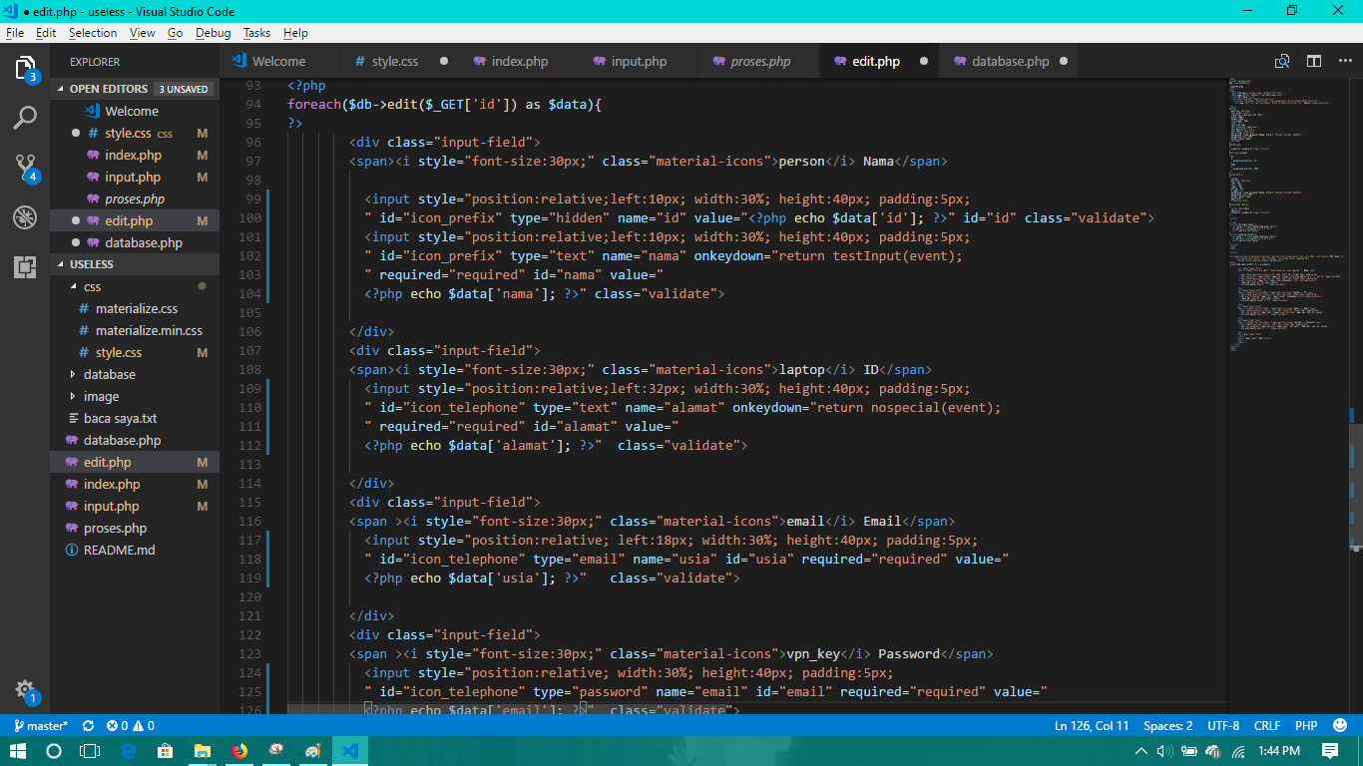1363x766 pixels.
Task: Click the CRLF line ending indicator
Action: point(1266,726)
